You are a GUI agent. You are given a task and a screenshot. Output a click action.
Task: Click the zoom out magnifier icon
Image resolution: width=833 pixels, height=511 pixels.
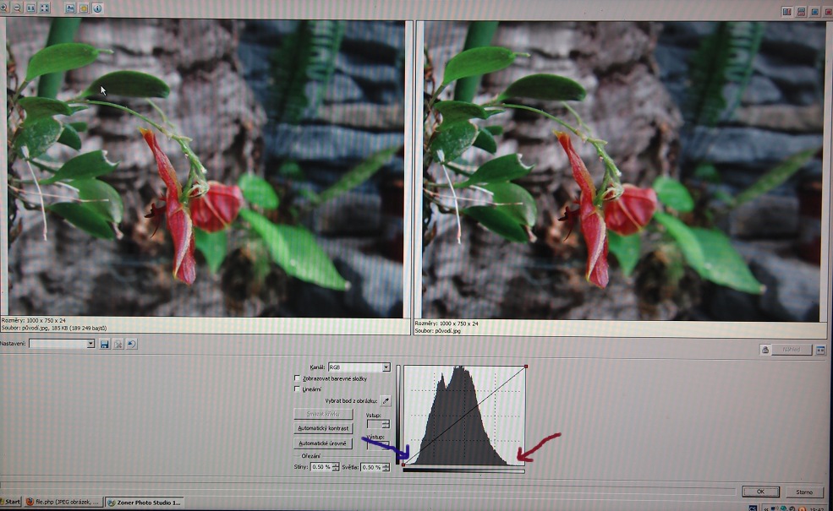point(17,8)
